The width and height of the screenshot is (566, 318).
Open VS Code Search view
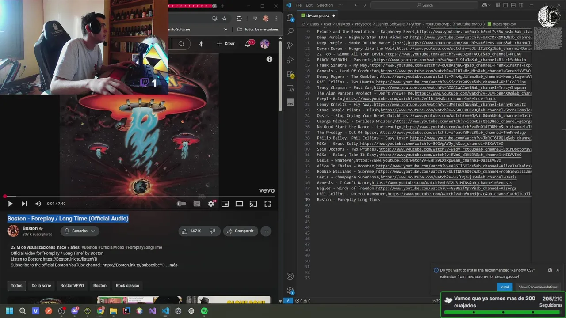pyautogui.click(x=290, y=32)
